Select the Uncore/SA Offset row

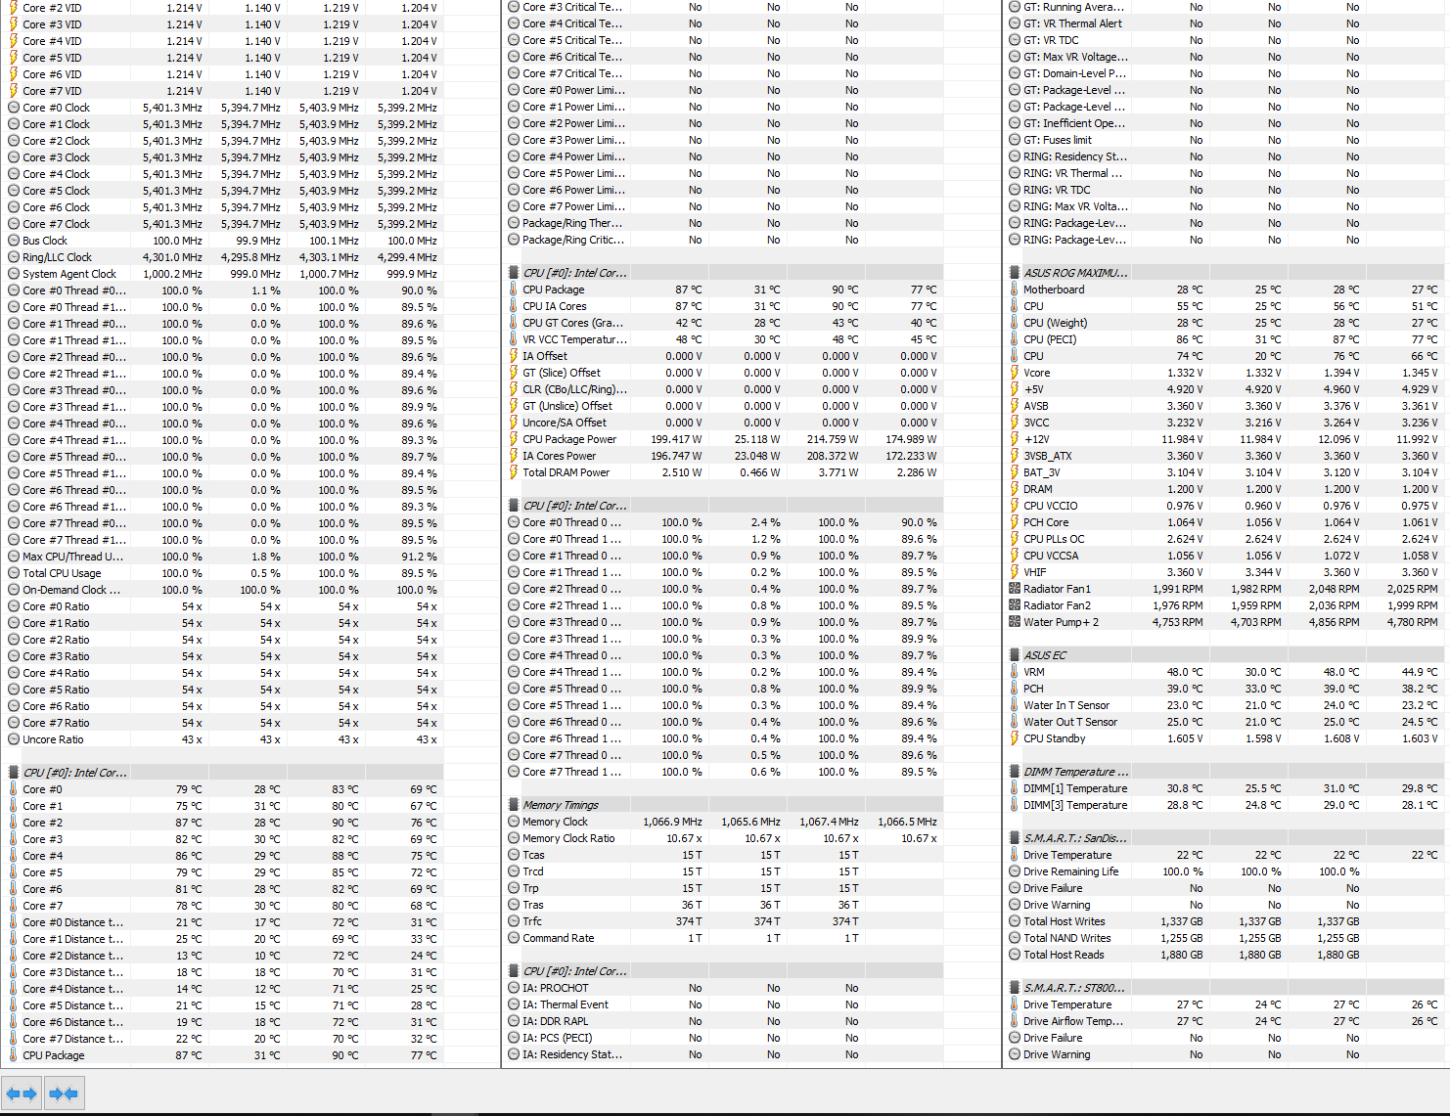pyautogui.click(x=723, y=423)
